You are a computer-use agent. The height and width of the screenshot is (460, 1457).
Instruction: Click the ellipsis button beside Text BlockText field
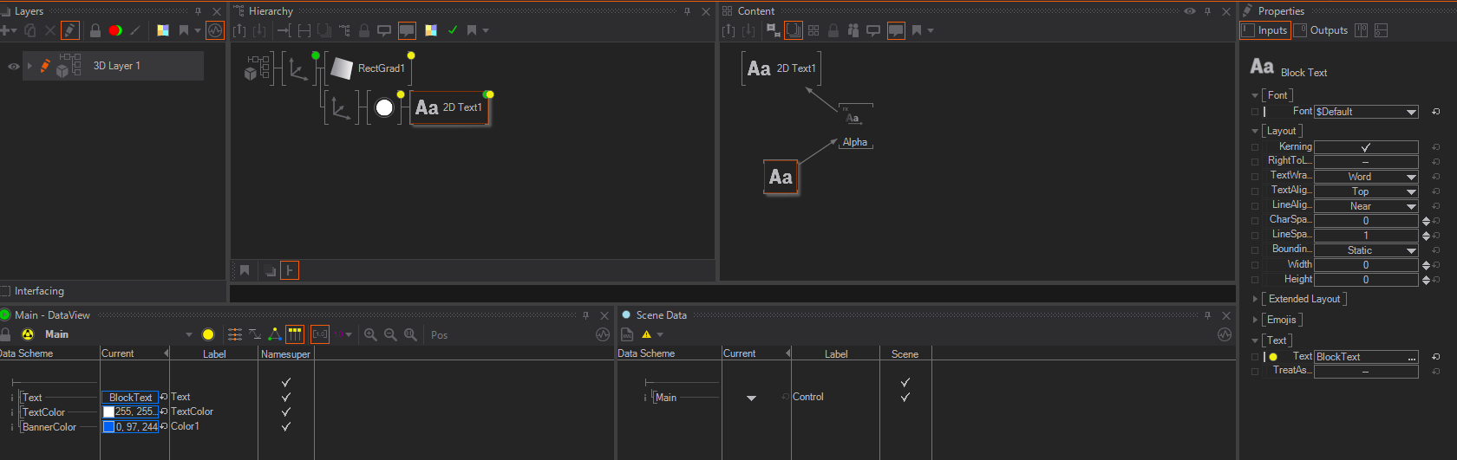[1412, 357]
